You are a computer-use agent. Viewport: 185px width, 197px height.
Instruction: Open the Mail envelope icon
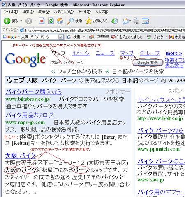125,21
